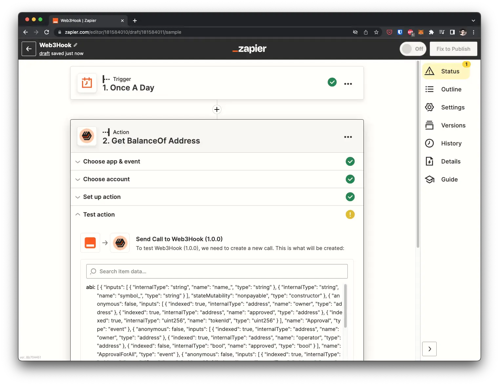Viewport: 499px width, 385px height.
Task: Click browser forward arrow
Action: pyautogui.click(x=36, y=32)
